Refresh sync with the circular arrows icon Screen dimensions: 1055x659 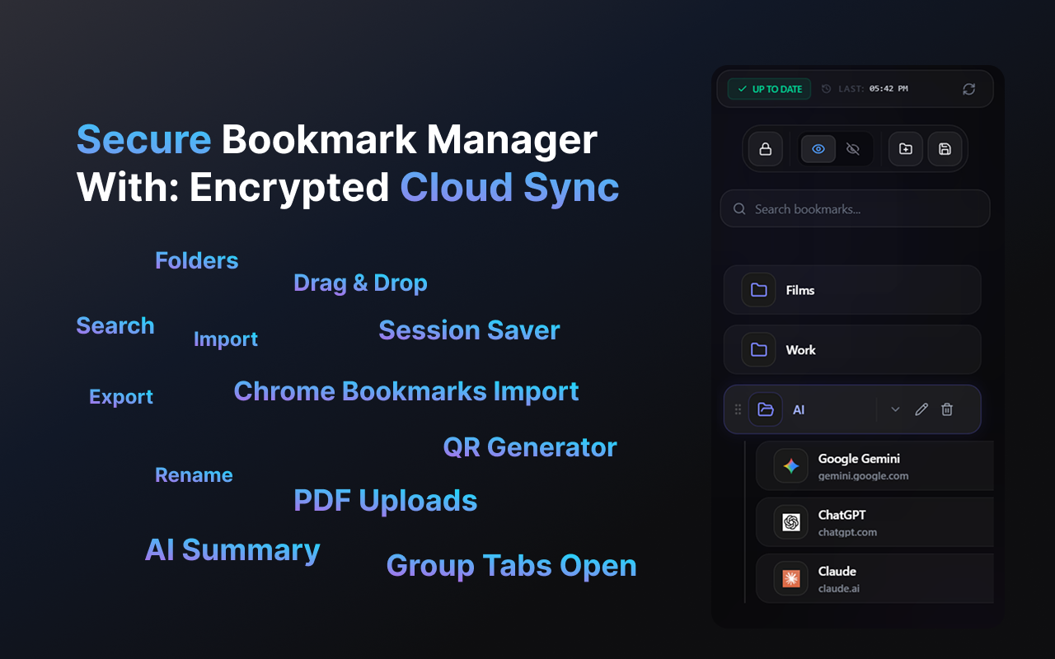coord(969,89)
